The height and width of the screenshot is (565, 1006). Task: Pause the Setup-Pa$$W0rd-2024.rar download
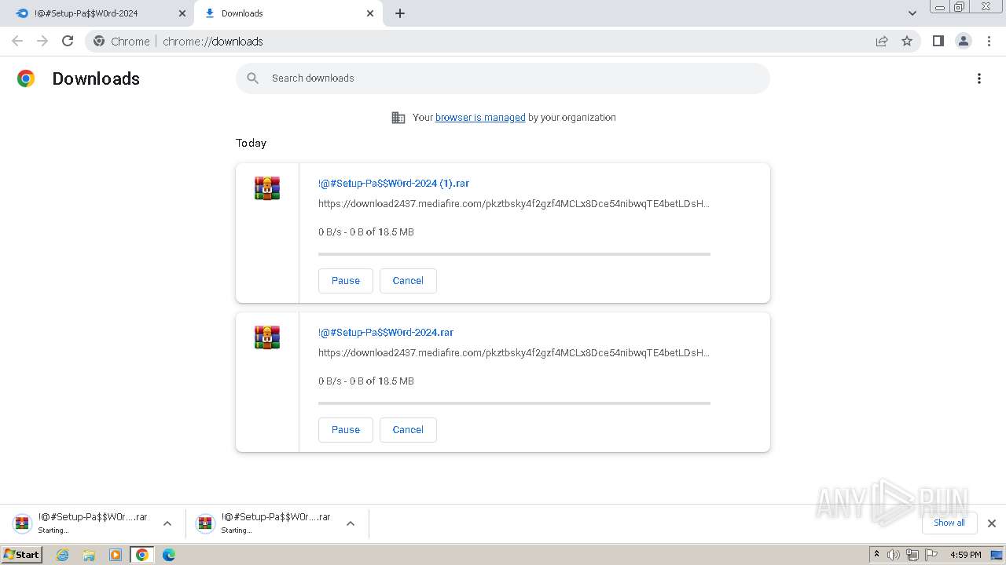346,430
